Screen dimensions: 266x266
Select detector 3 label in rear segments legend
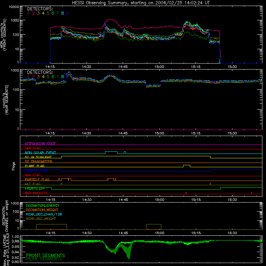tap(38, 77)
